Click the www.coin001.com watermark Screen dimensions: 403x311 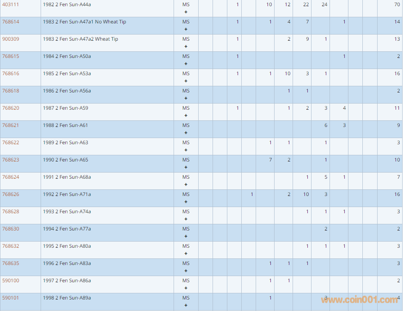click(x=359, y=300)
